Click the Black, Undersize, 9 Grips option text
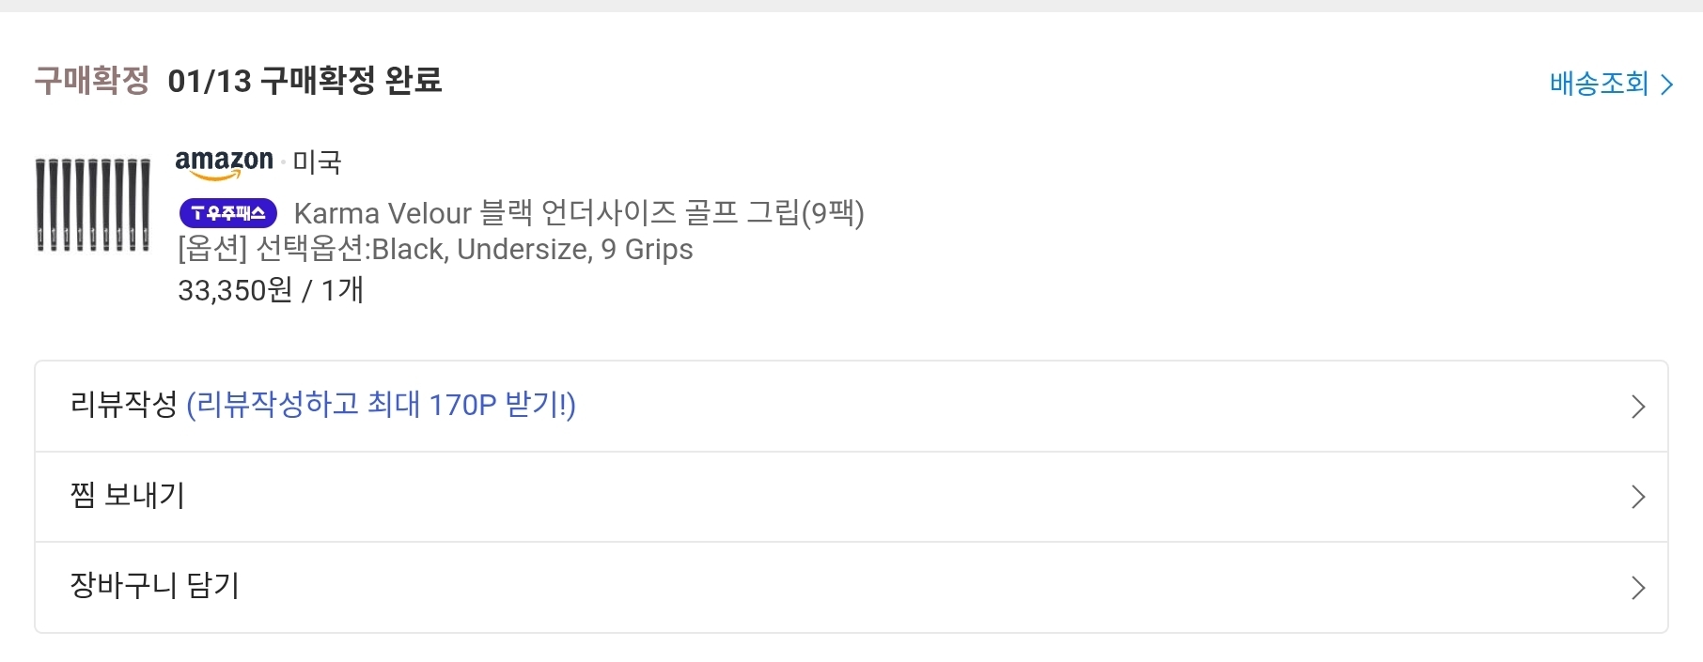This screenshot has height=662, width=1703. [x=532, y=250]
